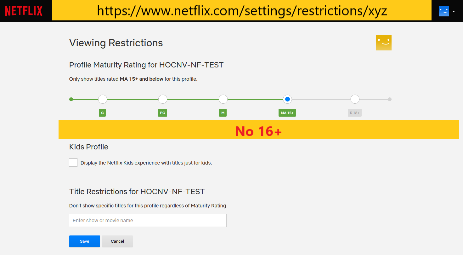Select the M maturity rating circle

coord(223,99)
